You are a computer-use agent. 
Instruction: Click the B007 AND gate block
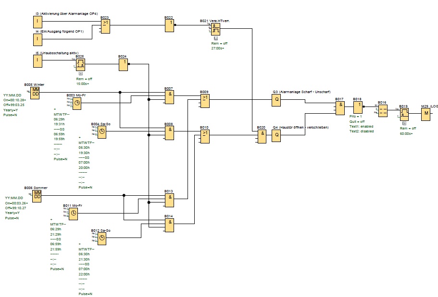pyautogui.click(x=170, y=96)
